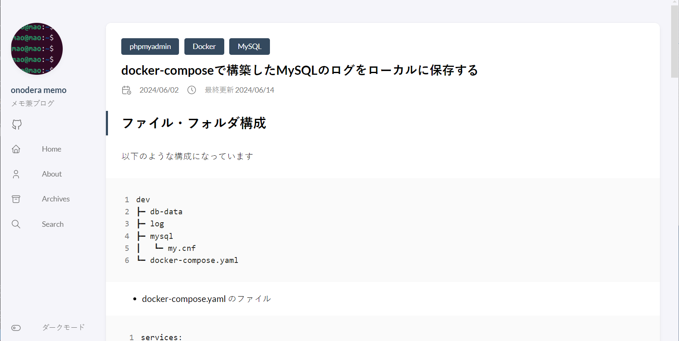
Task: Click the Home house icon
Action: 16,149
